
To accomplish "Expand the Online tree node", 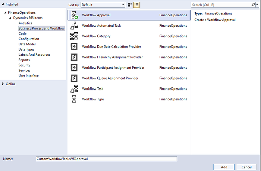I will 3,84.
